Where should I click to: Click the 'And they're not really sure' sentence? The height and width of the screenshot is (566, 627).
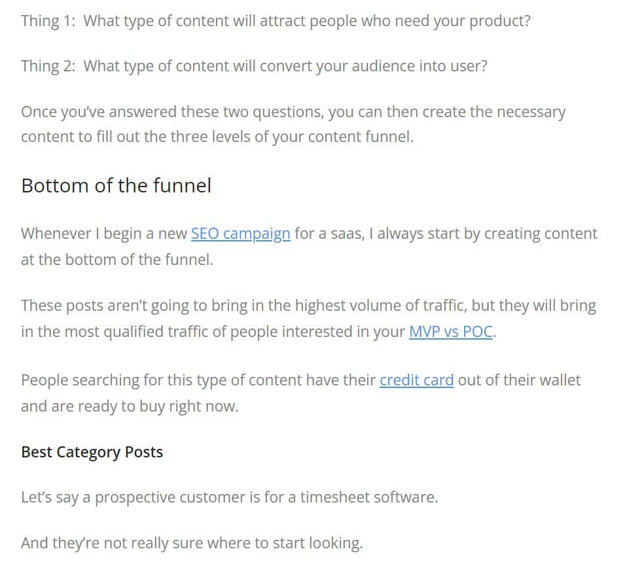[191, 542]
